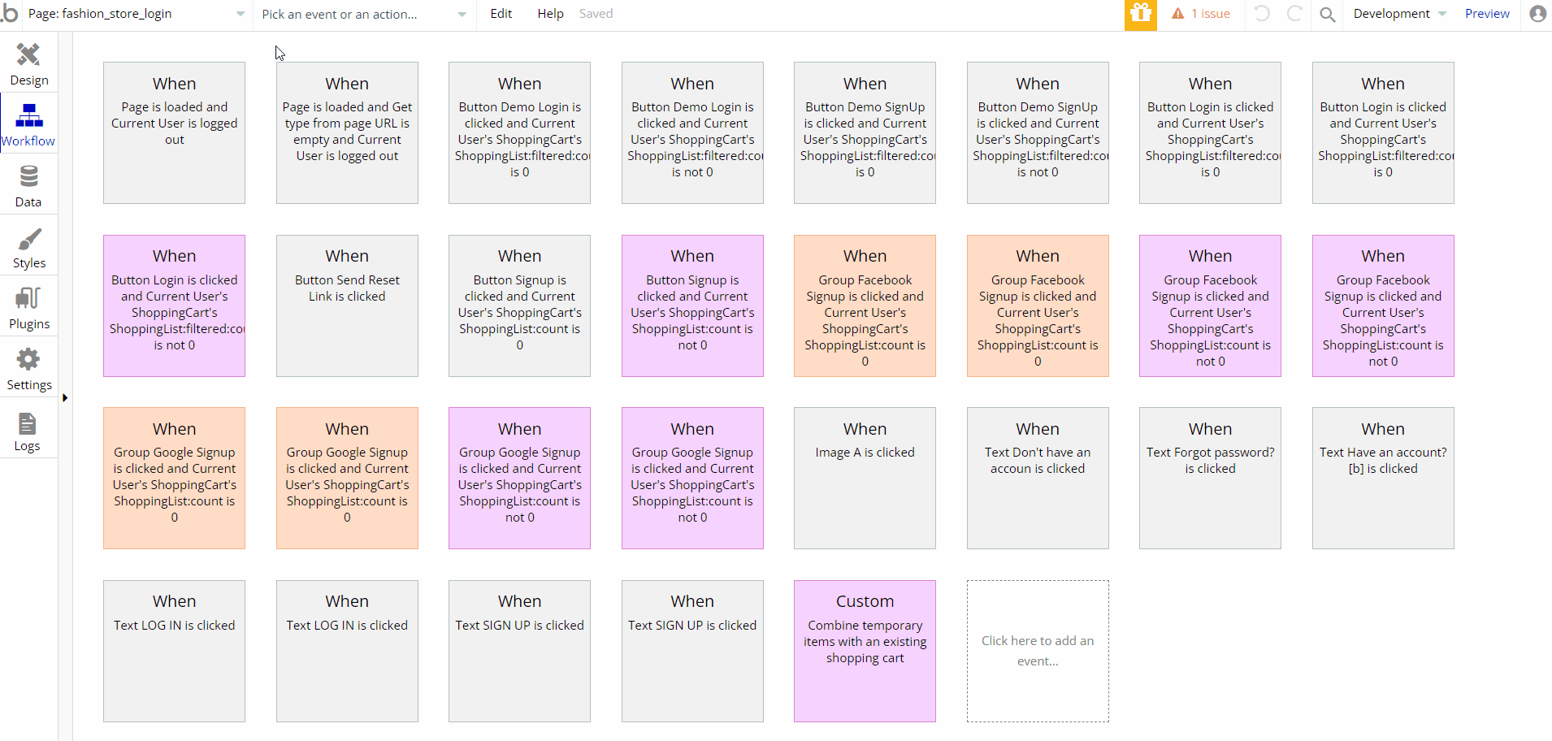Open the Logs document icon

tap(27, 423)
